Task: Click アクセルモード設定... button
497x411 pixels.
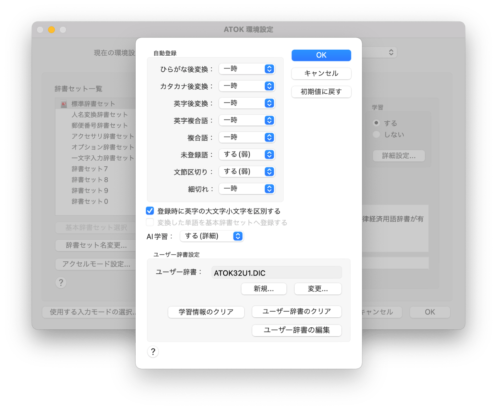Action: coord(95,264)
